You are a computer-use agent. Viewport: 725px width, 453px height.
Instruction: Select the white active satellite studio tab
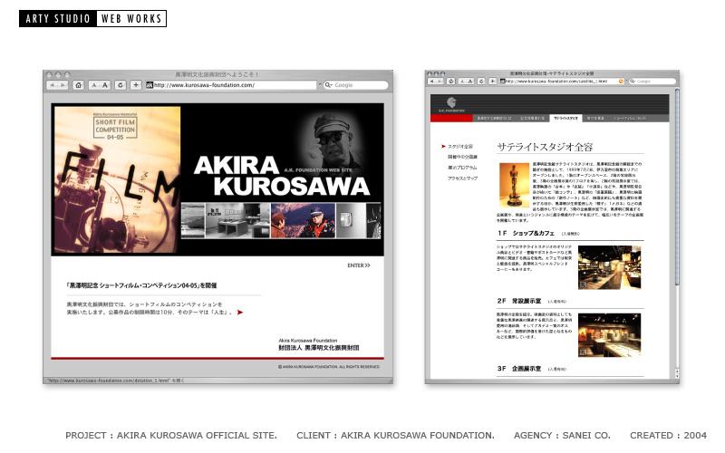565,119
